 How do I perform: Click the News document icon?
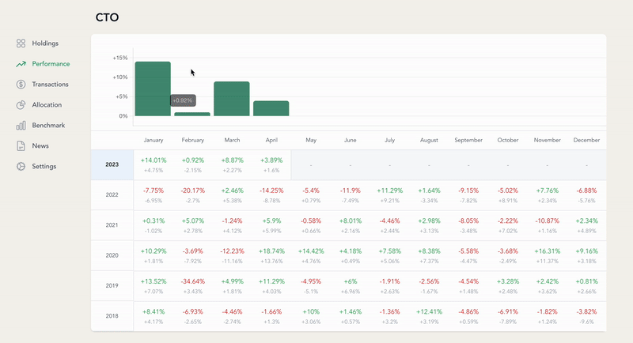21,146
